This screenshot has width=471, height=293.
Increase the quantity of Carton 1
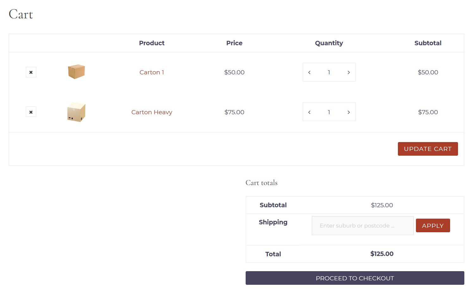[349, 72]
